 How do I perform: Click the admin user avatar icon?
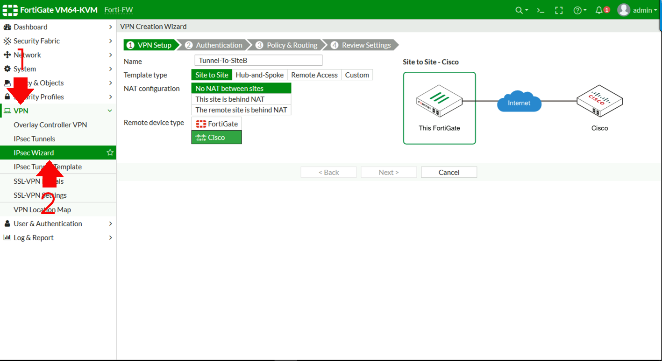pyautogui.click(x=624, y=10)
